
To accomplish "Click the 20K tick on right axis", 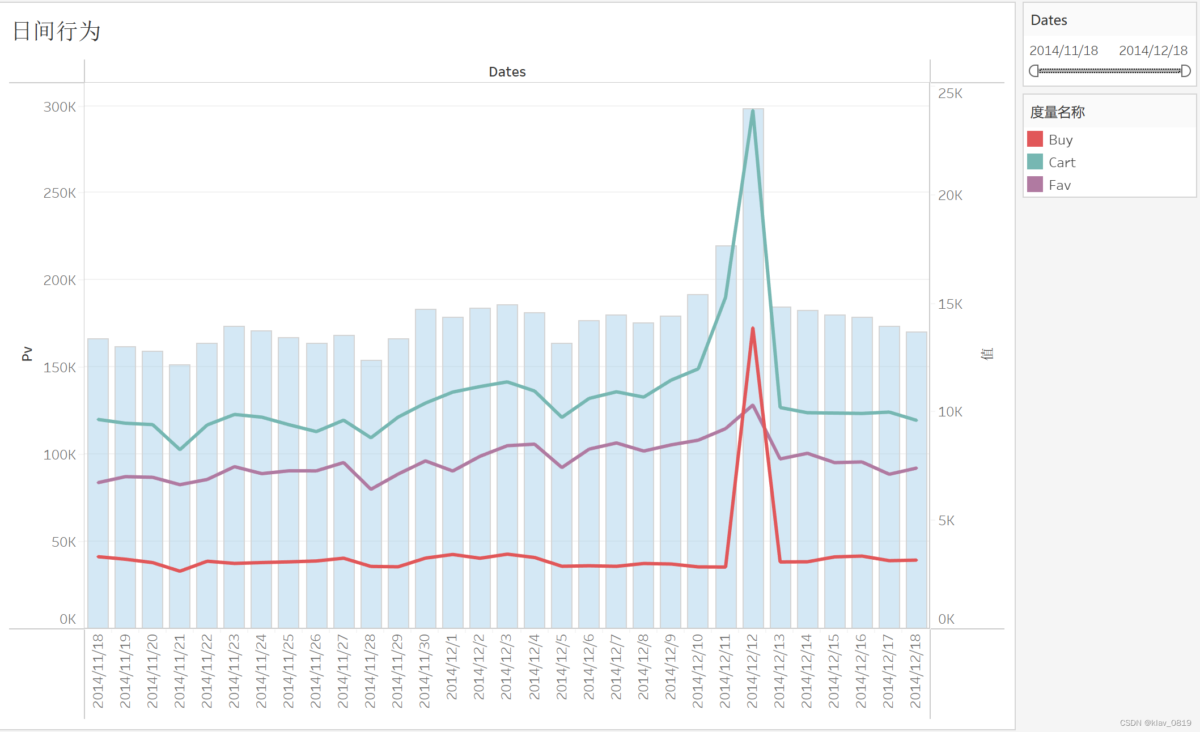I will (950, 195).
